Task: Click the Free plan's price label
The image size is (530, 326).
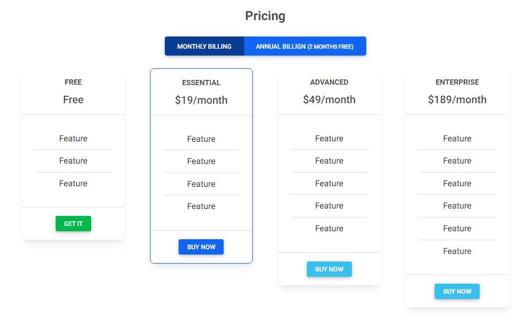Action: pyautogui.click(x=73, y=100)
